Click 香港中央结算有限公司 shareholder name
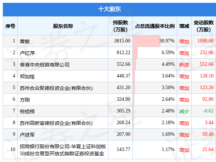 click(45, 64)
